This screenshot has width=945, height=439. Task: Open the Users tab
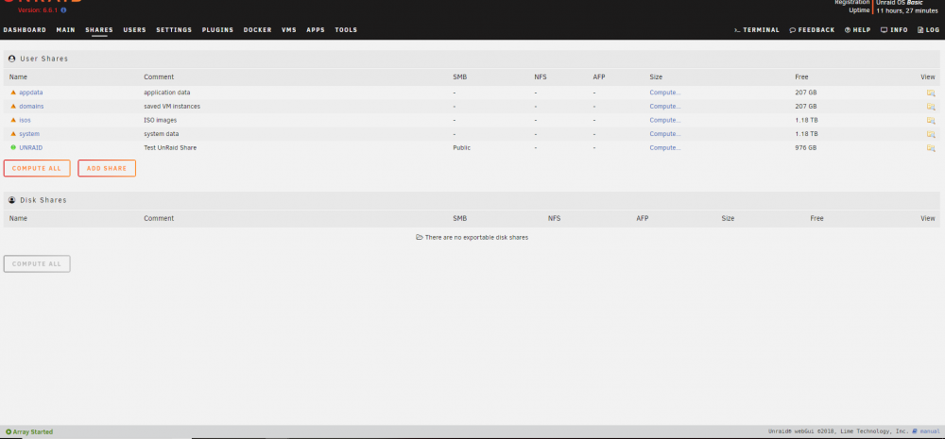pyautogui.click(x=134, y=30)
